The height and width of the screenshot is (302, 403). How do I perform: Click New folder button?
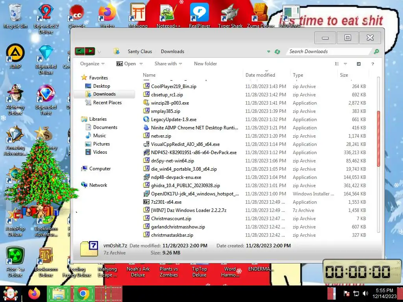[205, 64]
